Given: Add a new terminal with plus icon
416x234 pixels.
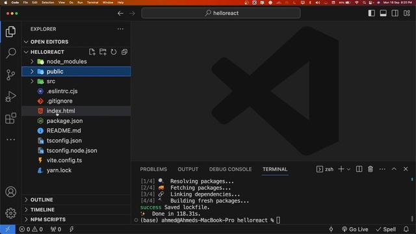Looking at the screenshot, I should tap(341, 169).
